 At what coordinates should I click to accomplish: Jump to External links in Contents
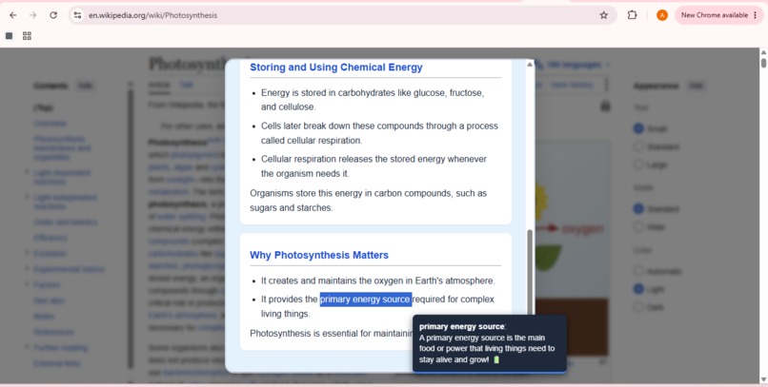click(x=57, y=363)
